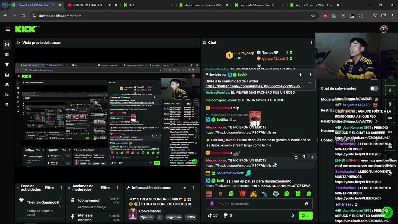
Task: Open Feed de actividades three-dot menu
Action: click(x=62, y=188)
